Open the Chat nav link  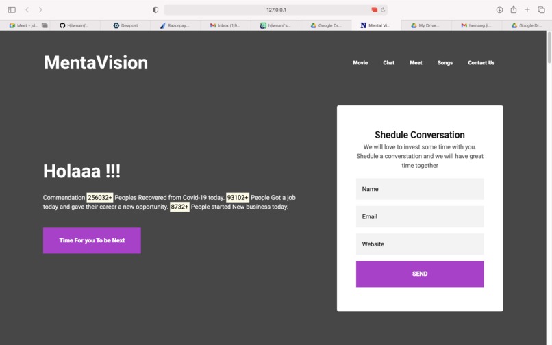[x=388, y=63]
